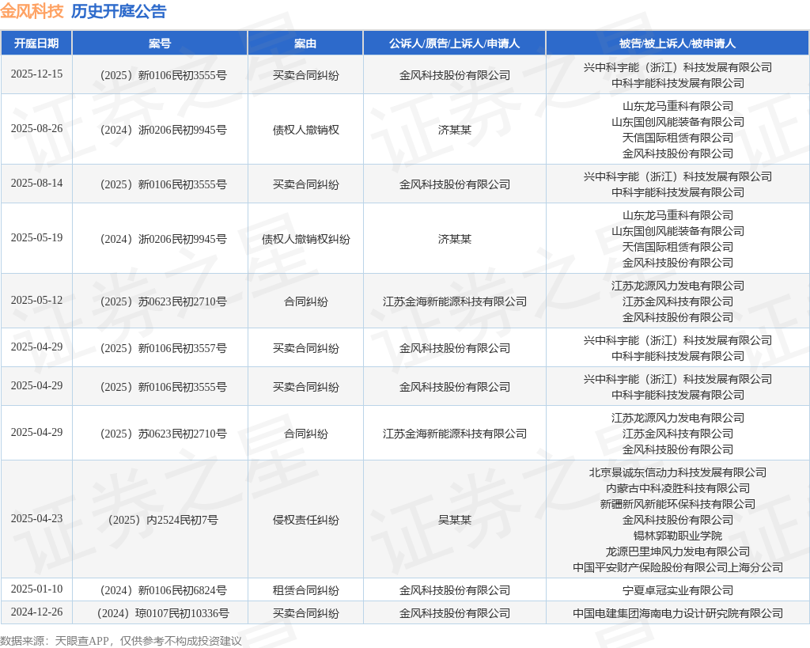Click the 侵权责任纠纷 cause cell
This screenshot has height=648, width=810.
pyautogui.click(x=306, y=520)
